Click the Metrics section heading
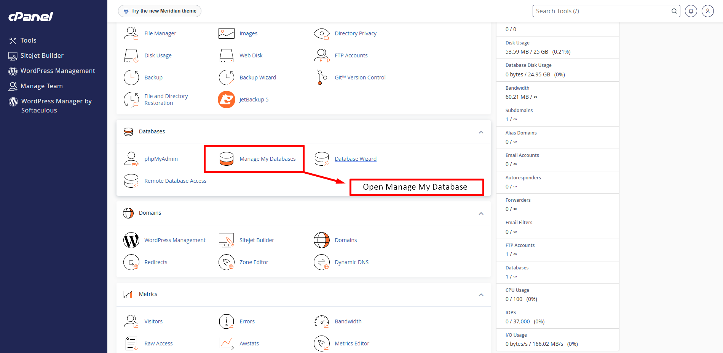The width and height of the screenshot is (723, 353). click(x=148, y=294)
